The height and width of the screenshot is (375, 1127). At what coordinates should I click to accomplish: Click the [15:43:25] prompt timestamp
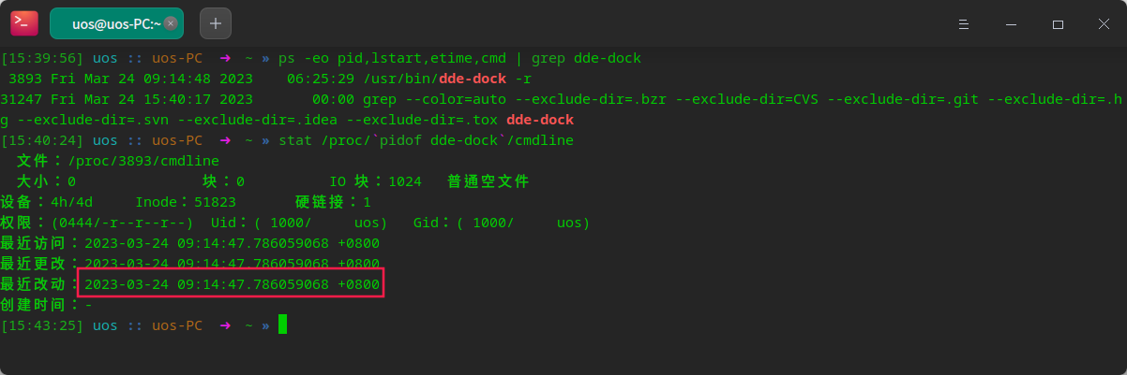tap(42, 325)
